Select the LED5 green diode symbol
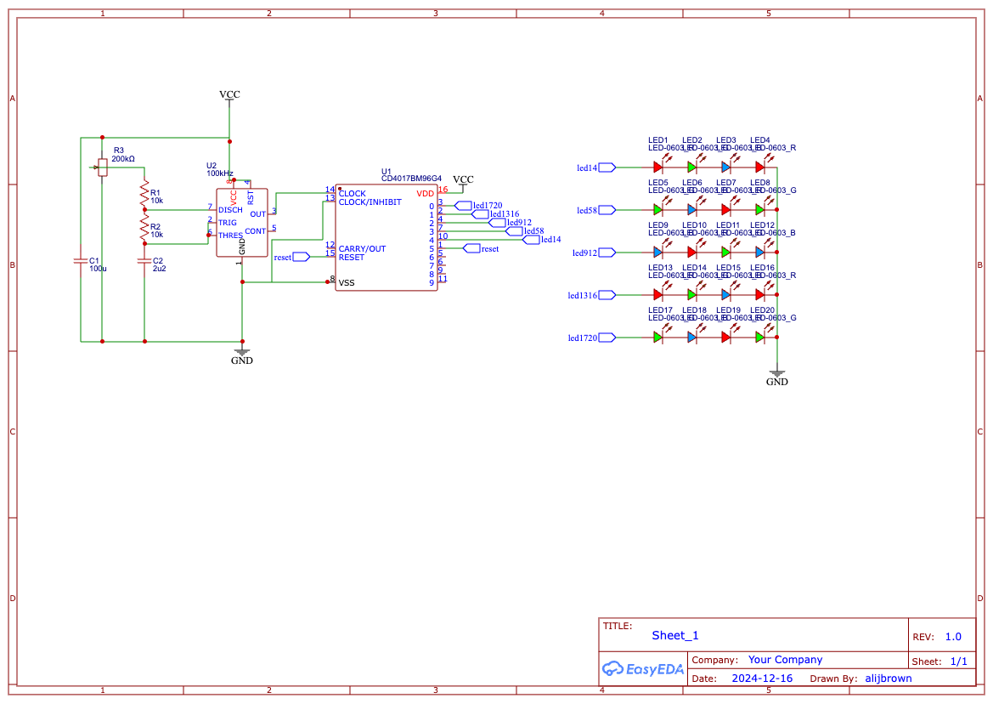Image resolution: width=993 pixels, height=704 pixels. click(x=658, y=210)
